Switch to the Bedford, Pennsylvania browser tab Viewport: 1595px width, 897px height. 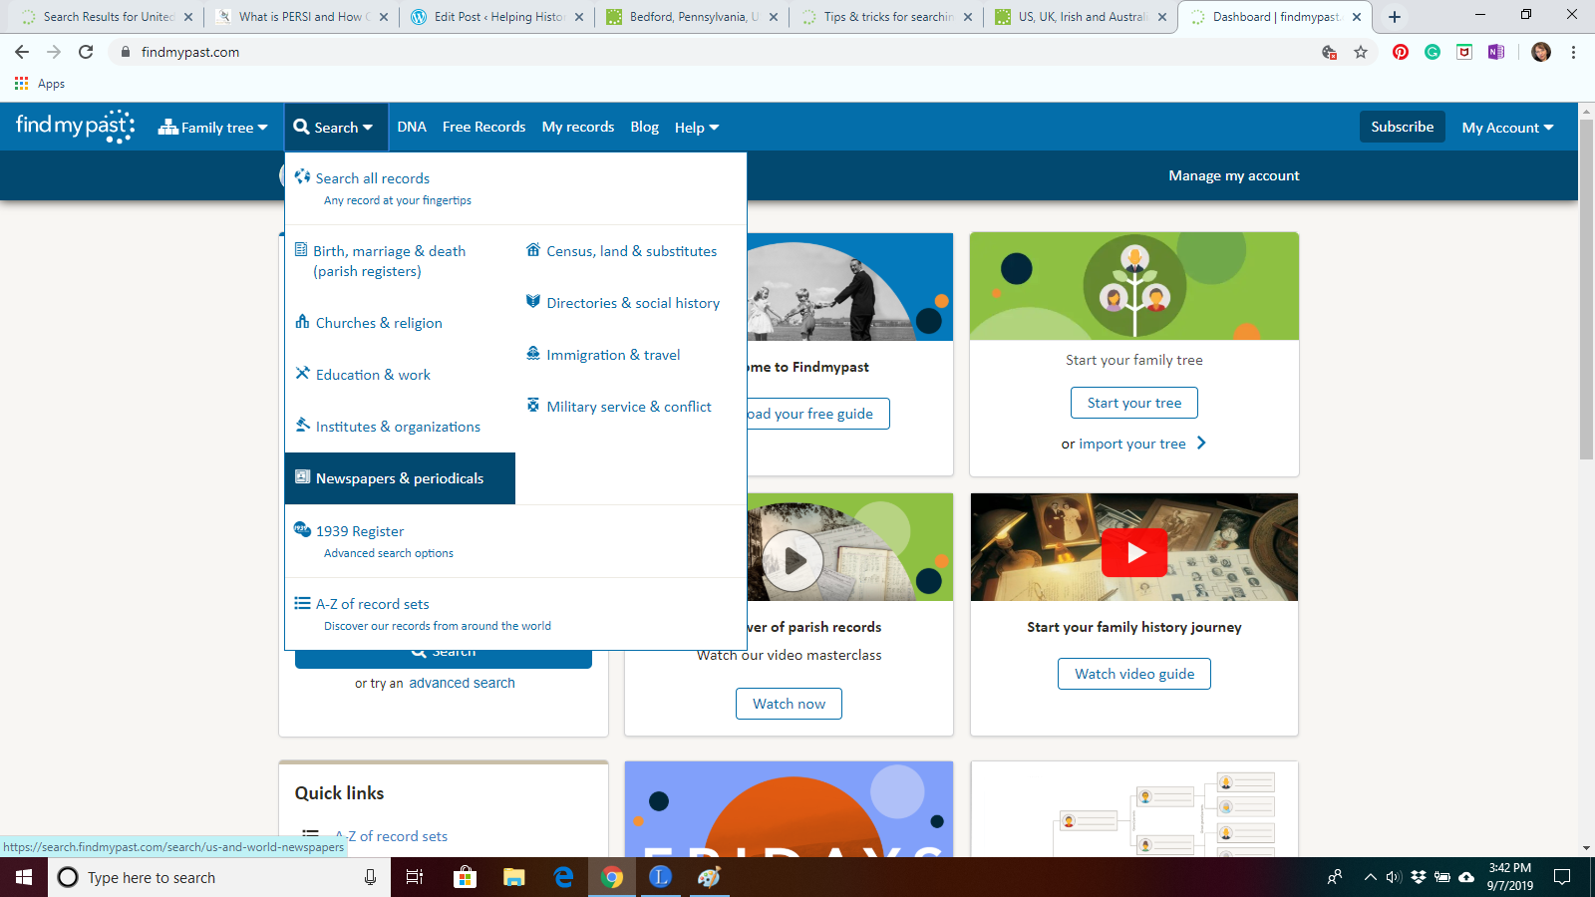click(682, 16)
